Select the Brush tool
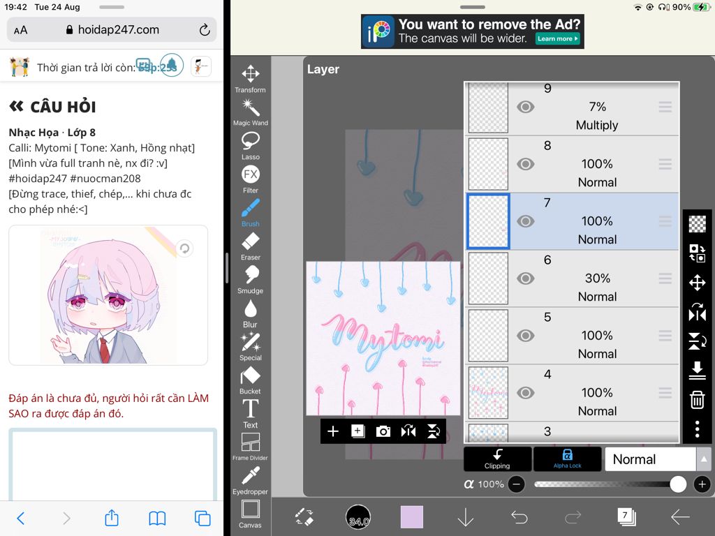Screen dimensions: 715x536 click(x=251, y=212)
